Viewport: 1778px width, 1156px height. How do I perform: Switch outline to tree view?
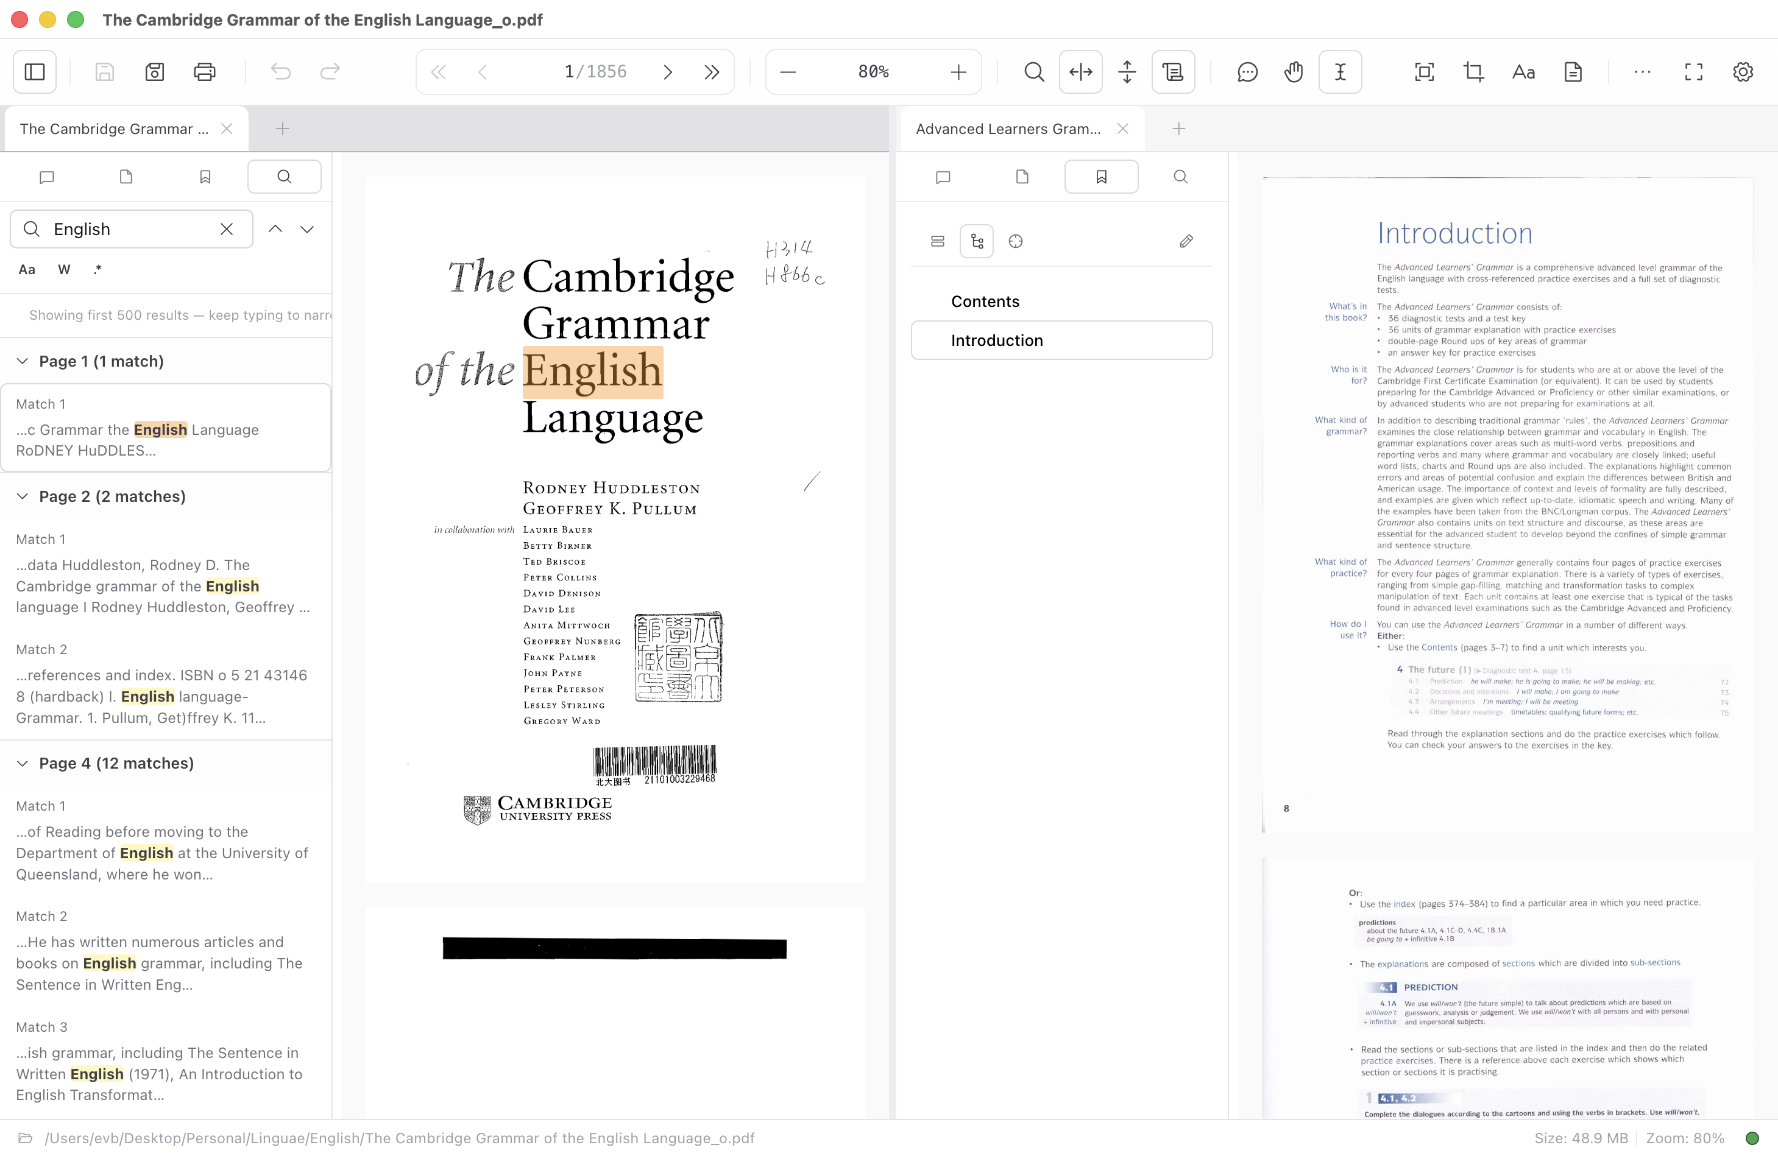tap(976, 241)
